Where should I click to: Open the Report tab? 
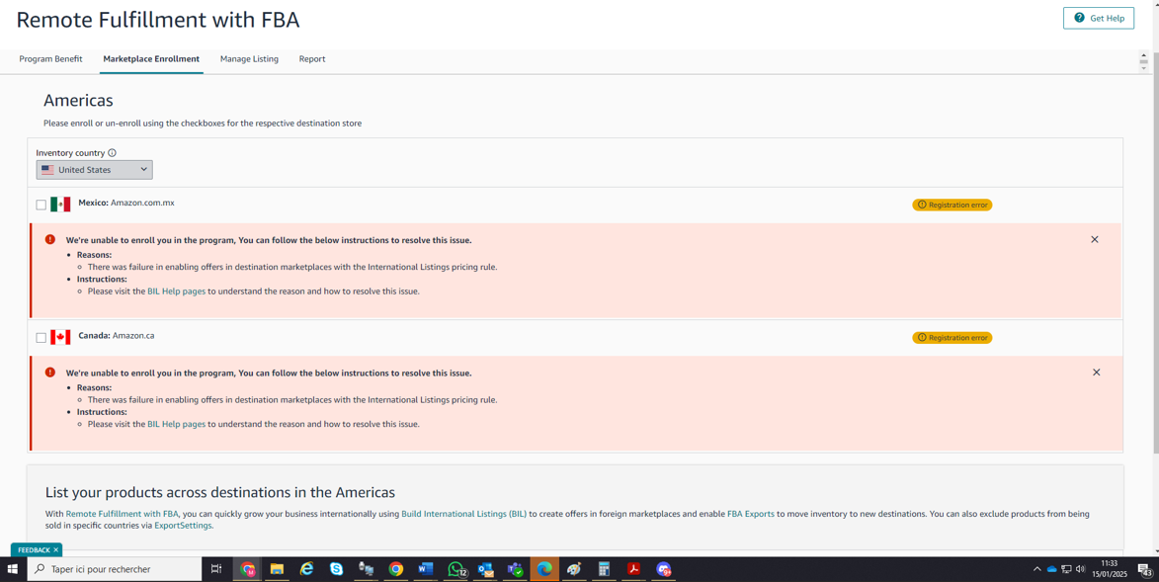(x=312, y=59)
